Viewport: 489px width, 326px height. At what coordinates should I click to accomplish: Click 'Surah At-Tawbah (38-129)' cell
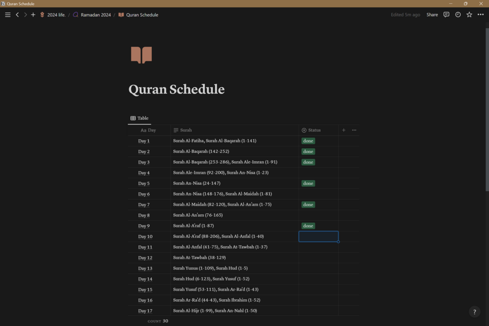point(235,257)
